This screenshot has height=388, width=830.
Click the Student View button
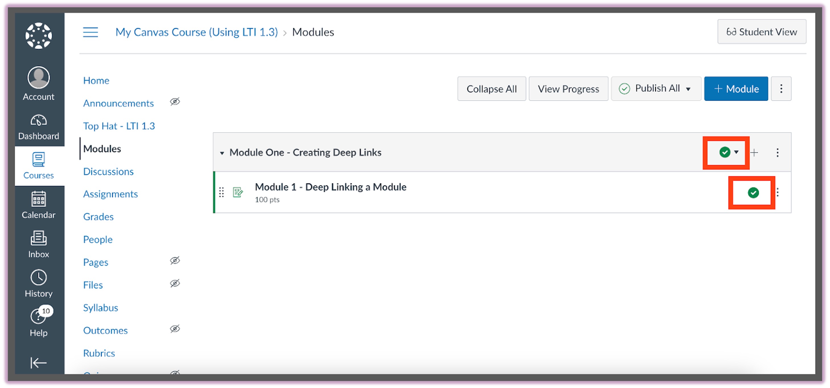pyautogui.click(x=761, y=32)
